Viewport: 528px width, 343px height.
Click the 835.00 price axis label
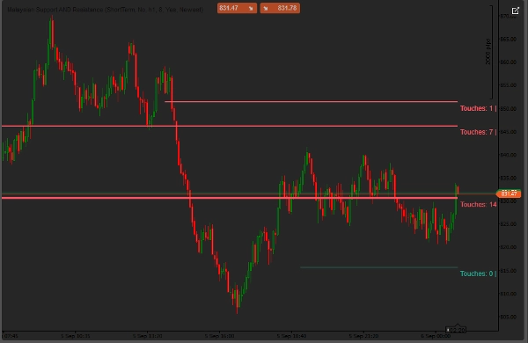pyautogui.click(x=509, y=178)
